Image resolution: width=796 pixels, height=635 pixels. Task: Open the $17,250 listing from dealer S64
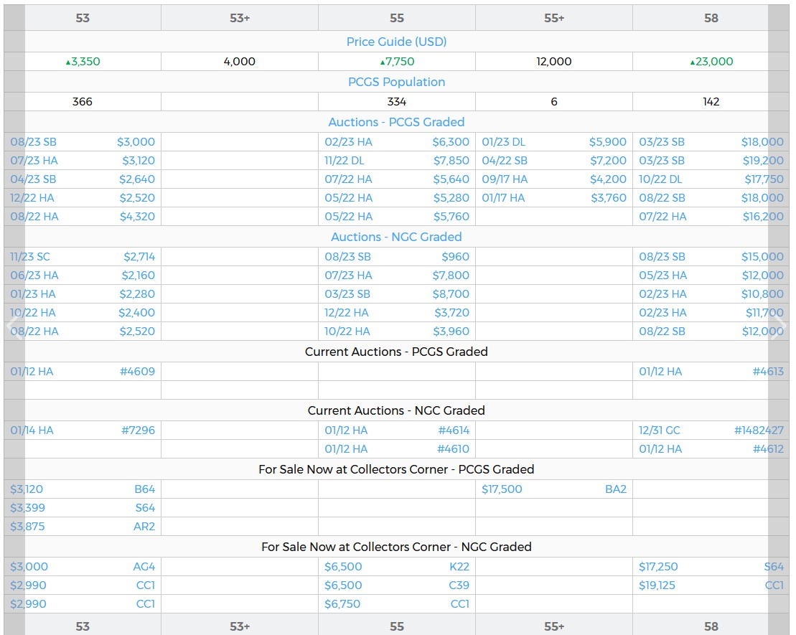pos(711,566)
